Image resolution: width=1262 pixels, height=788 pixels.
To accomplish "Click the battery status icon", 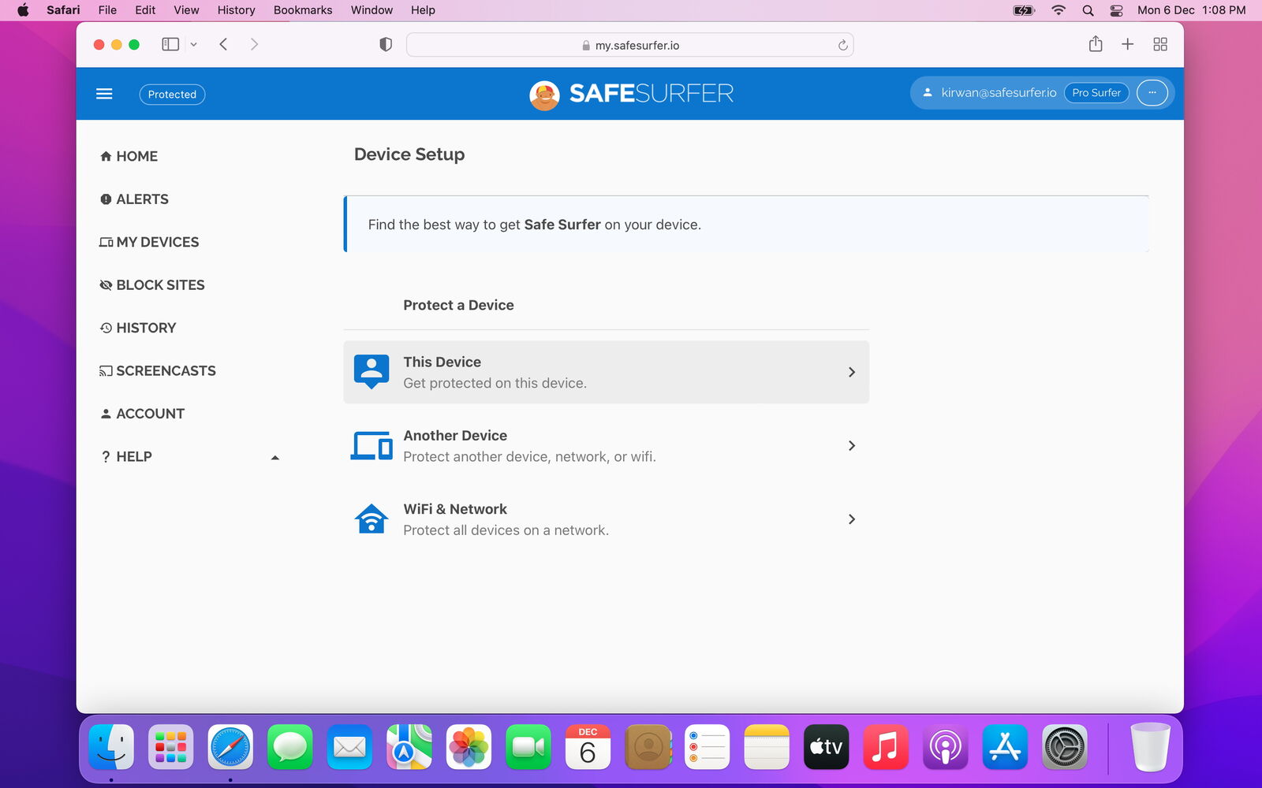I will pos(1024,10).
